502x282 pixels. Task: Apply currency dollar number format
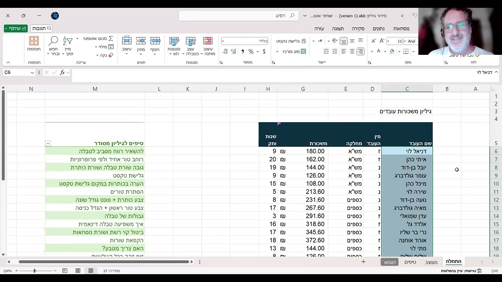point(264,51)
